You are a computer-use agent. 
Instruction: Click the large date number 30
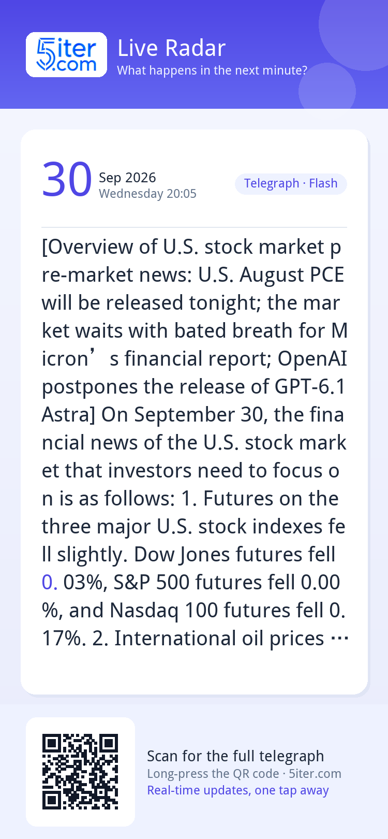[x=67, y=180]
